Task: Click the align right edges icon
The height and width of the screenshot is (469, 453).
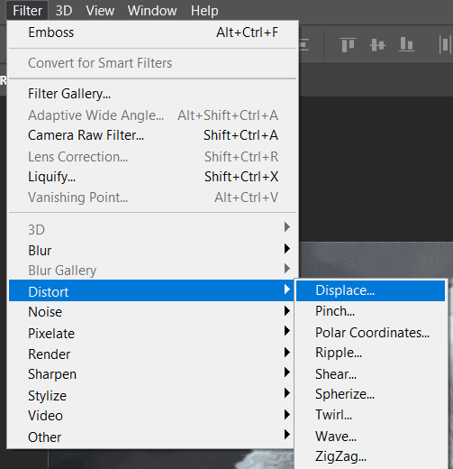Action: pyautogui.click(x=304, y=45)
